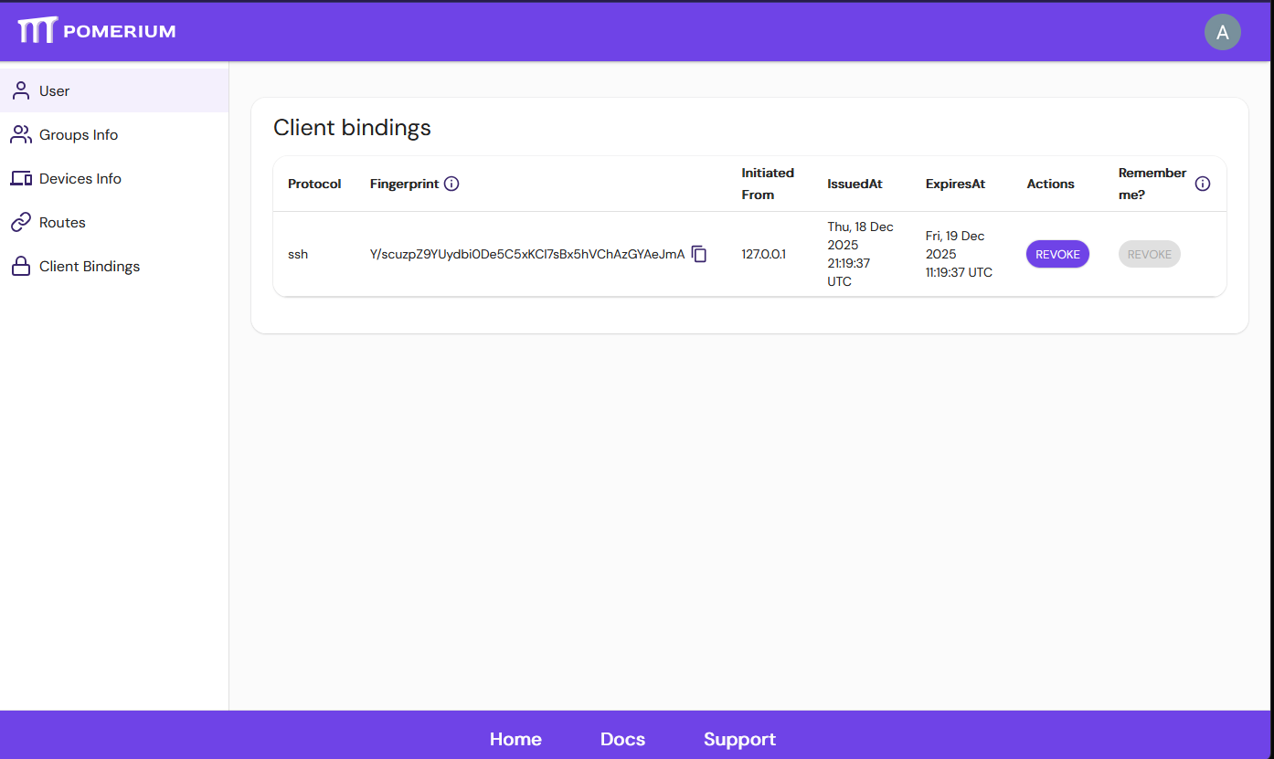The width and height of the screenshot is (1274, 759).
Task: Click the fingerprint value text in the row
Action: point(526,254)
